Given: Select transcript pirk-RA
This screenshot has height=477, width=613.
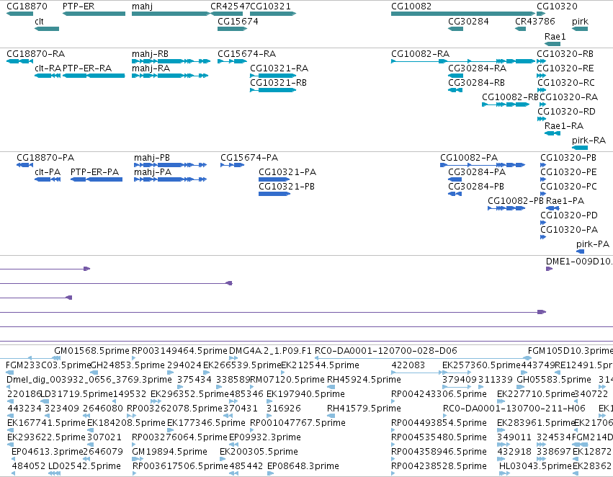Looking at the screenshot, I should point(589,141).
